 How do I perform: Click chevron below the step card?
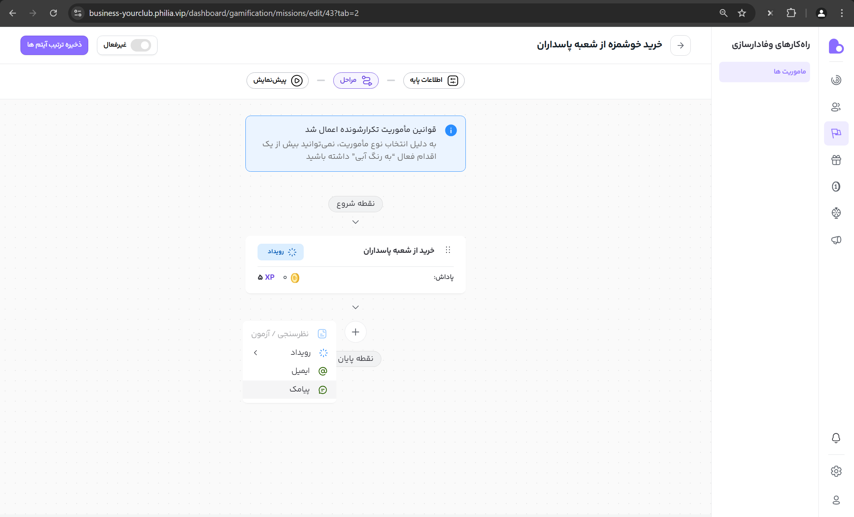click(x=355, y=307)
